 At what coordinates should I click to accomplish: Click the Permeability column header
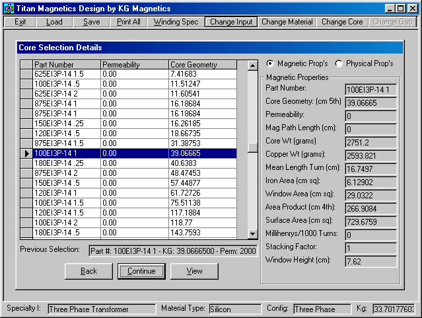coord(135,65)
